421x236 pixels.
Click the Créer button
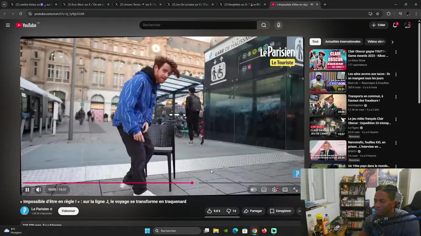pyautogui.click(x=378, y=25)
